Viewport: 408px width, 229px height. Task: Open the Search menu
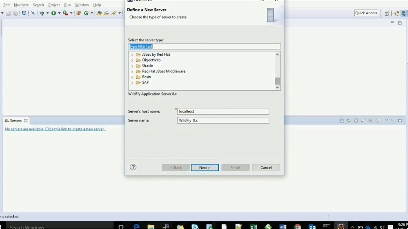pyautogui.click(x=38, y=5)
